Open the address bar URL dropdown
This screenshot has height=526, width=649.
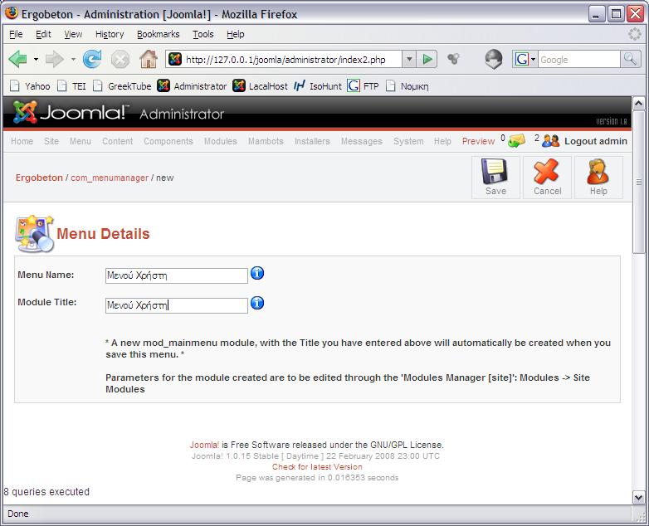click(x=409, y=59)
